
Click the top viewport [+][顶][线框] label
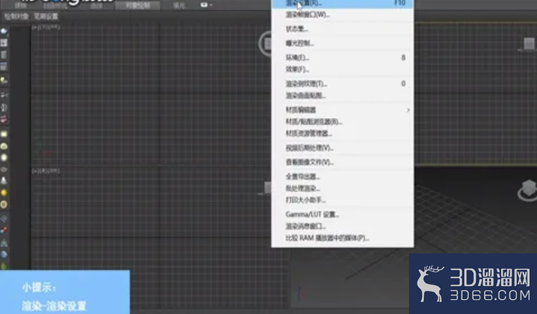pos(46,27)
